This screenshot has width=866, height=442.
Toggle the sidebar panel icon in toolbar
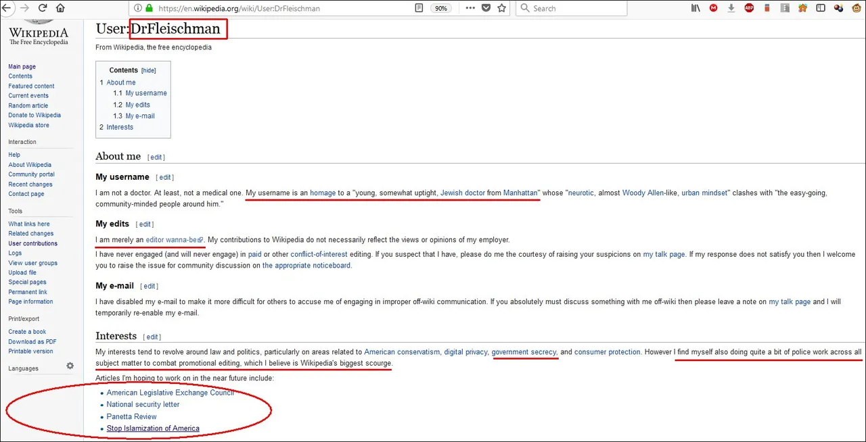pos(821,8)
